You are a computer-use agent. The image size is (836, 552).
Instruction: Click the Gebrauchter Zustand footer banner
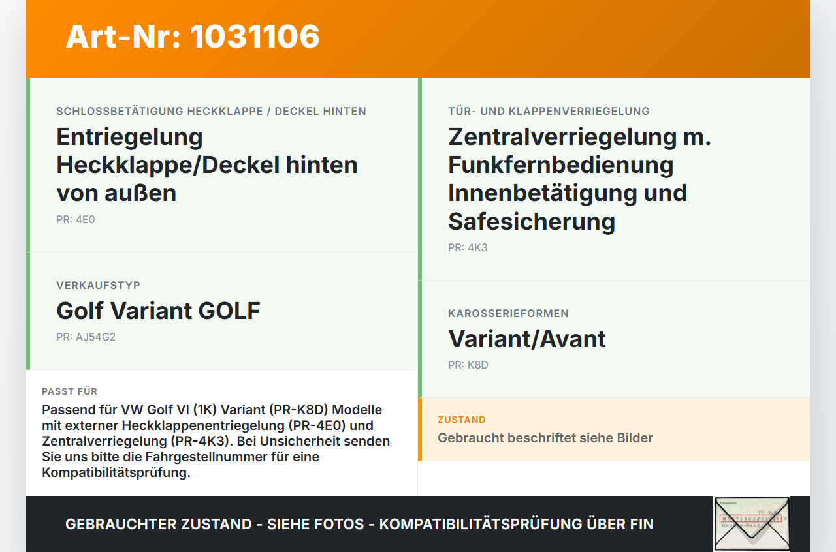coord(359,524)
